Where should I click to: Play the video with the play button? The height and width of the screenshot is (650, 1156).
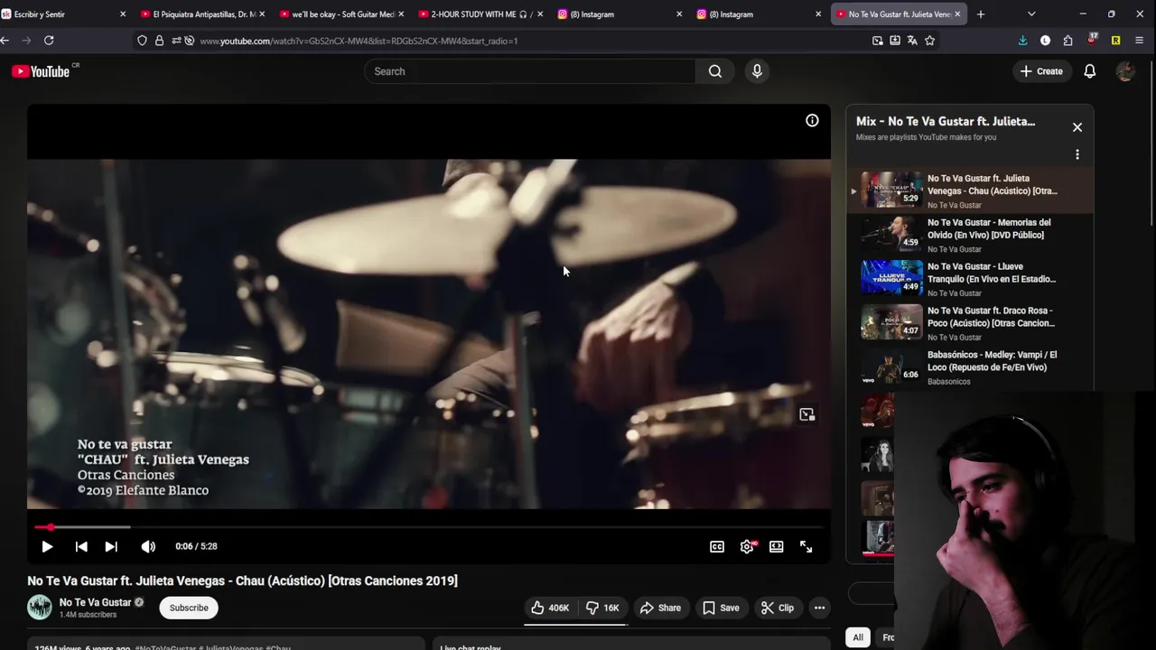pos(47,546)
